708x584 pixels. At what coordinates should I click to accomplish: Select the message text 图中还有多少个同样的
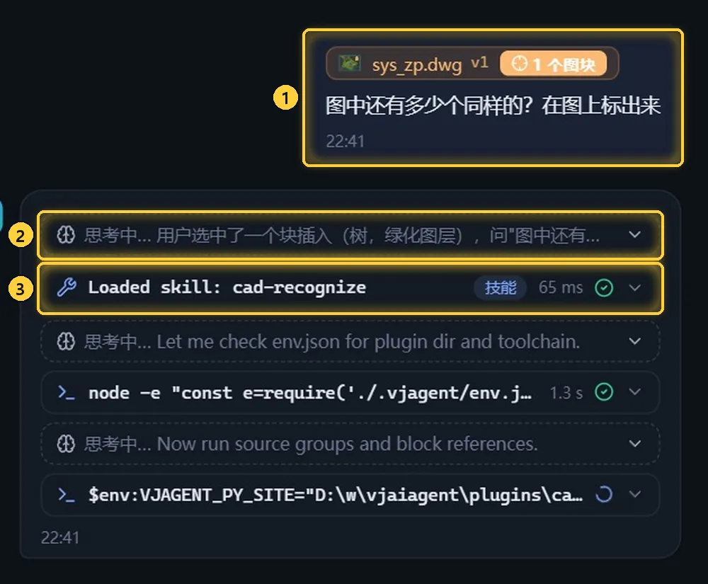[428, 105]
